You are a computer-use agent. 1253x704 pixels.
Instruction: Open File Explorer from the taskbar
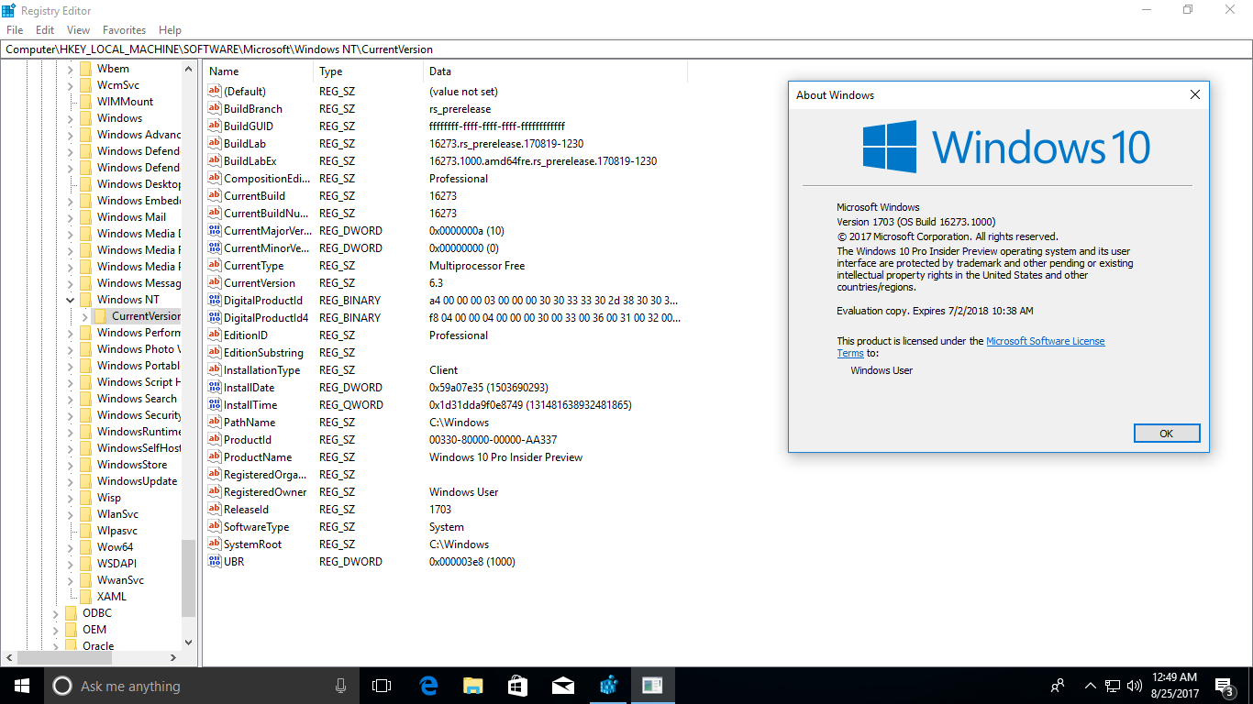coord(472,686)
